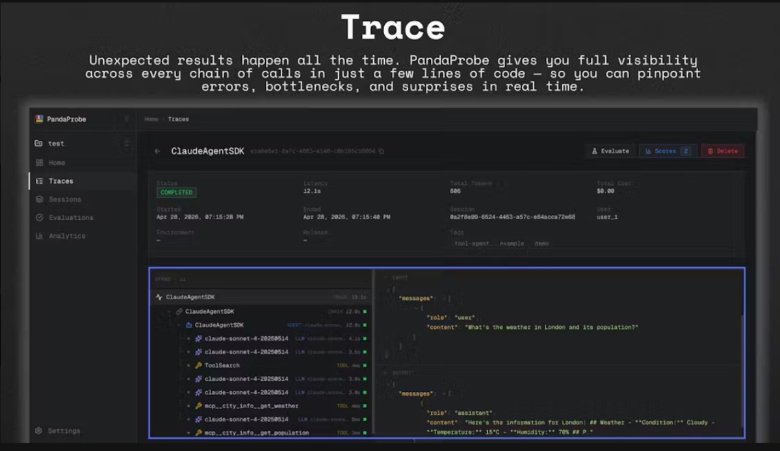
Task: Click the Traces breadcrumb
Action: [x=178, y=119]
